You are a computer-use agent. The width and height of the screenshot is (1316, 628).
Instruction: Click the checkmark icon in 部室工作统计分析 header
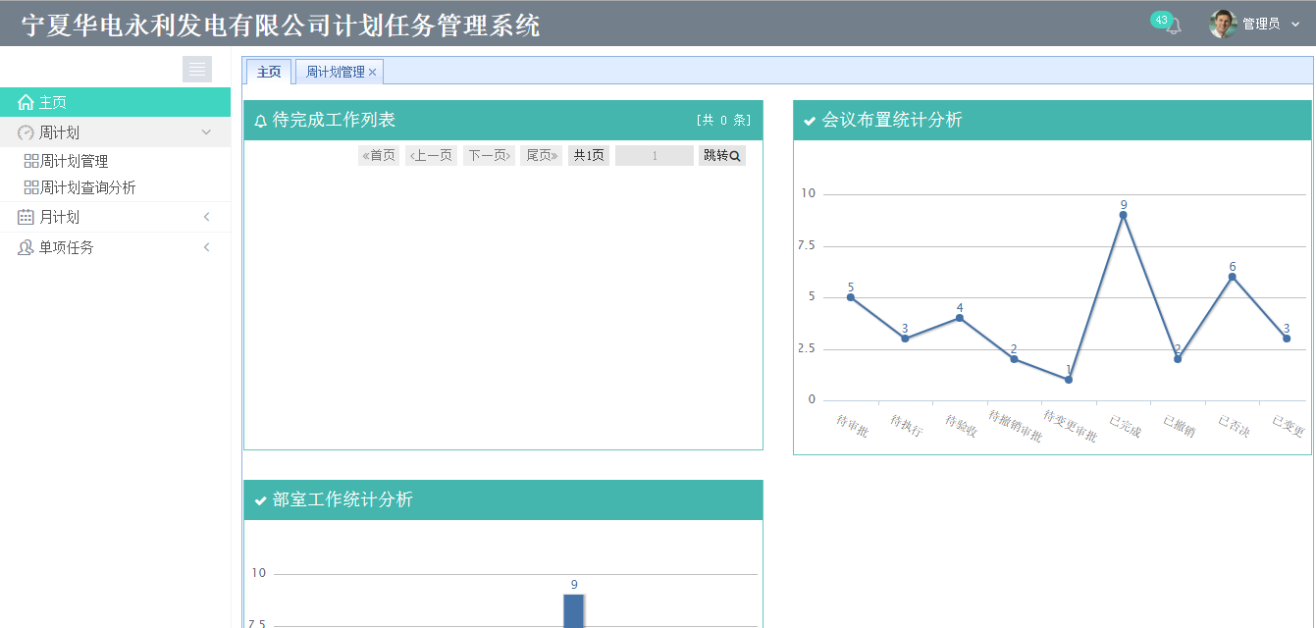coord(260,500)
